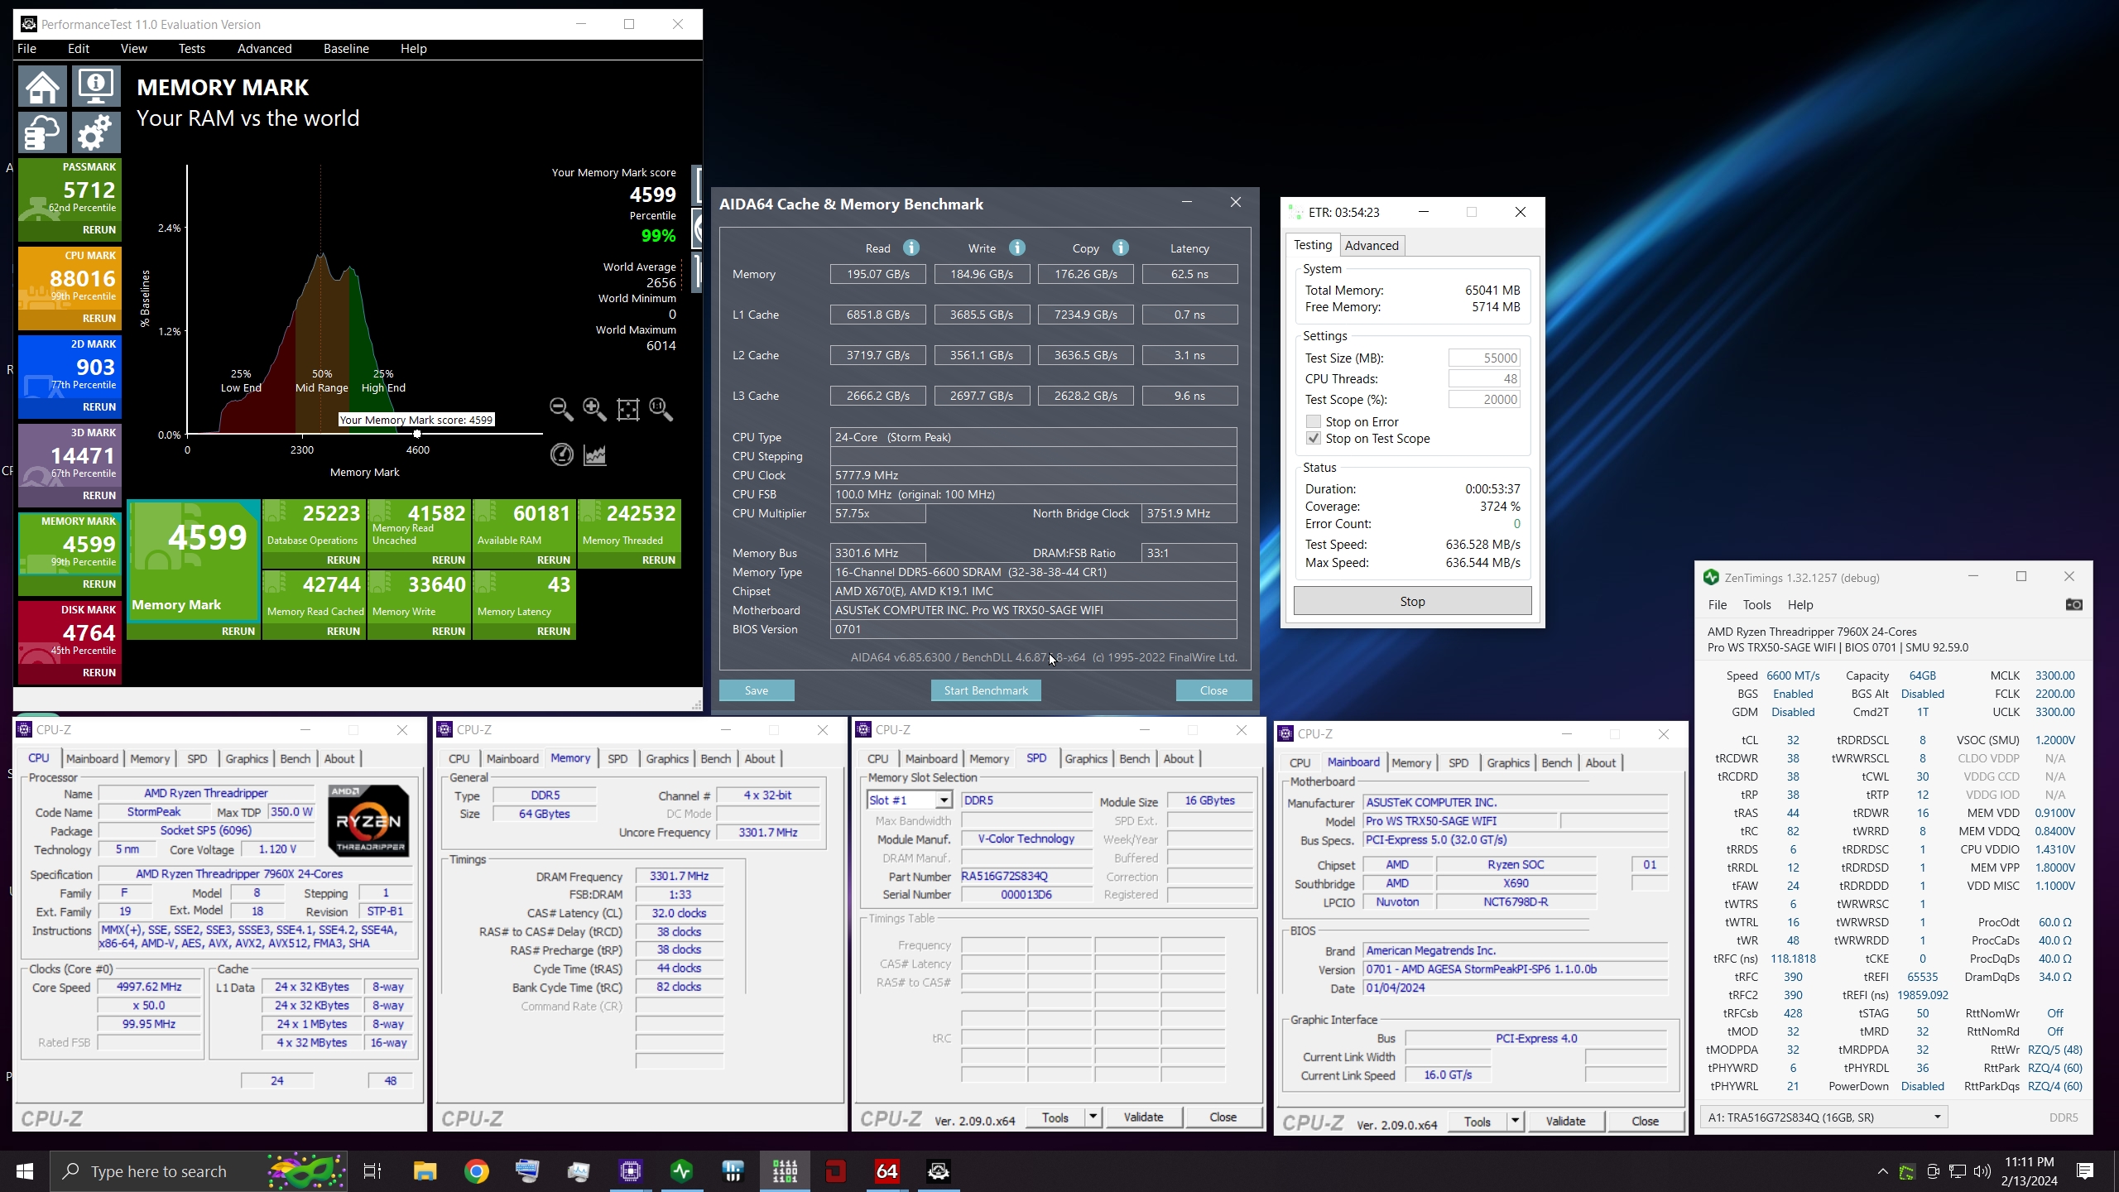The width and height of the screenshot is (2119, 1192).
Task: Click the save results icon in AIDA64
Action: coord(756,689)
